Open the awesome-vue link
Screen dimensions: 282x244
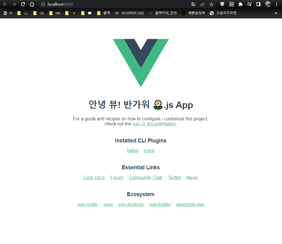click(x=190, y=204)
